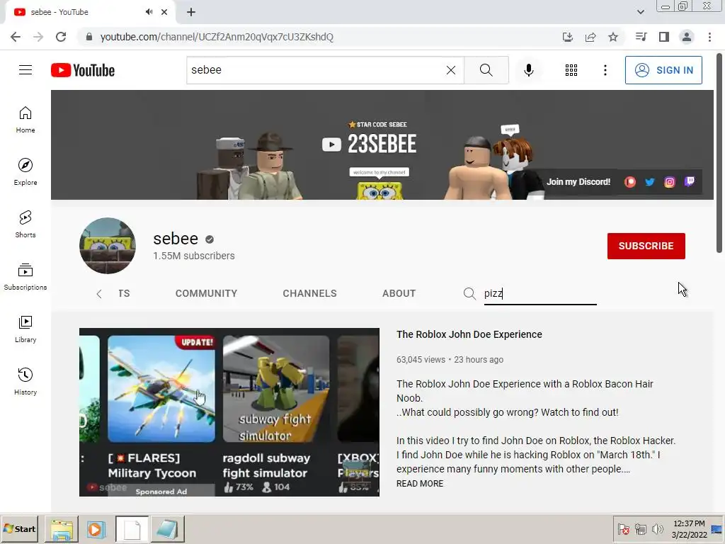Click the magnifier search button next to 'sebee'
725x544 pixels.
click(x=486, y=70)
